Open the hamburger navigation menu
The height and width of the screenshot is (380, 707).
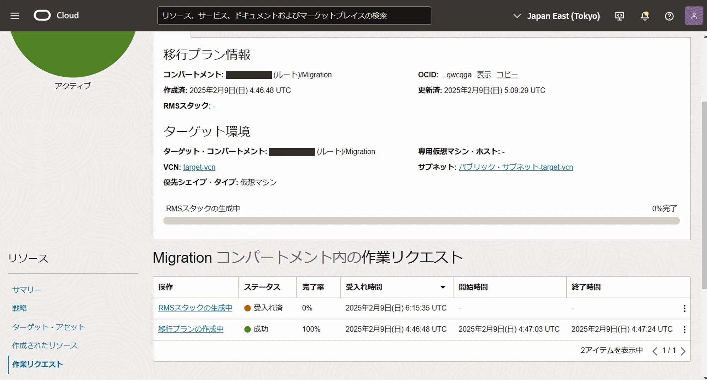(x=15, y=16)
